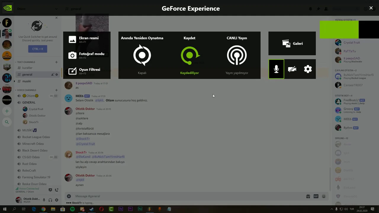The width and height of the screenshot is (379, 213).
Task: Toggle the camera in GeForce overlay
Action: point(292,69)
